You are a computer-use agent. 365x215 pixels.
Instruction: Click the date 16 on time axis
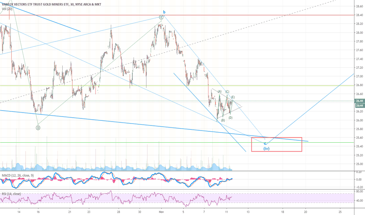coord(38,212)
